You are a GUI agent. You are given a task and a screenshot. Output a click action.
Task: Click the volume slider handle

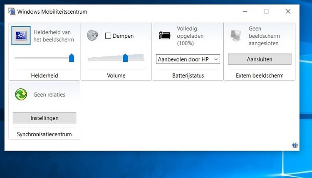tap(125, 58)
